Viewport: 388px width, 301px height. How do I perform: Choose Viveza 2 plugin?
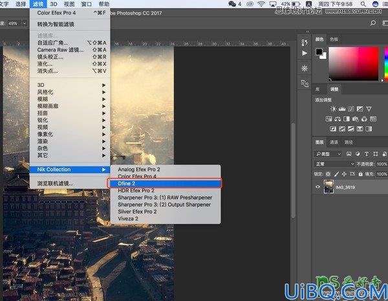(x=166, y=219)
